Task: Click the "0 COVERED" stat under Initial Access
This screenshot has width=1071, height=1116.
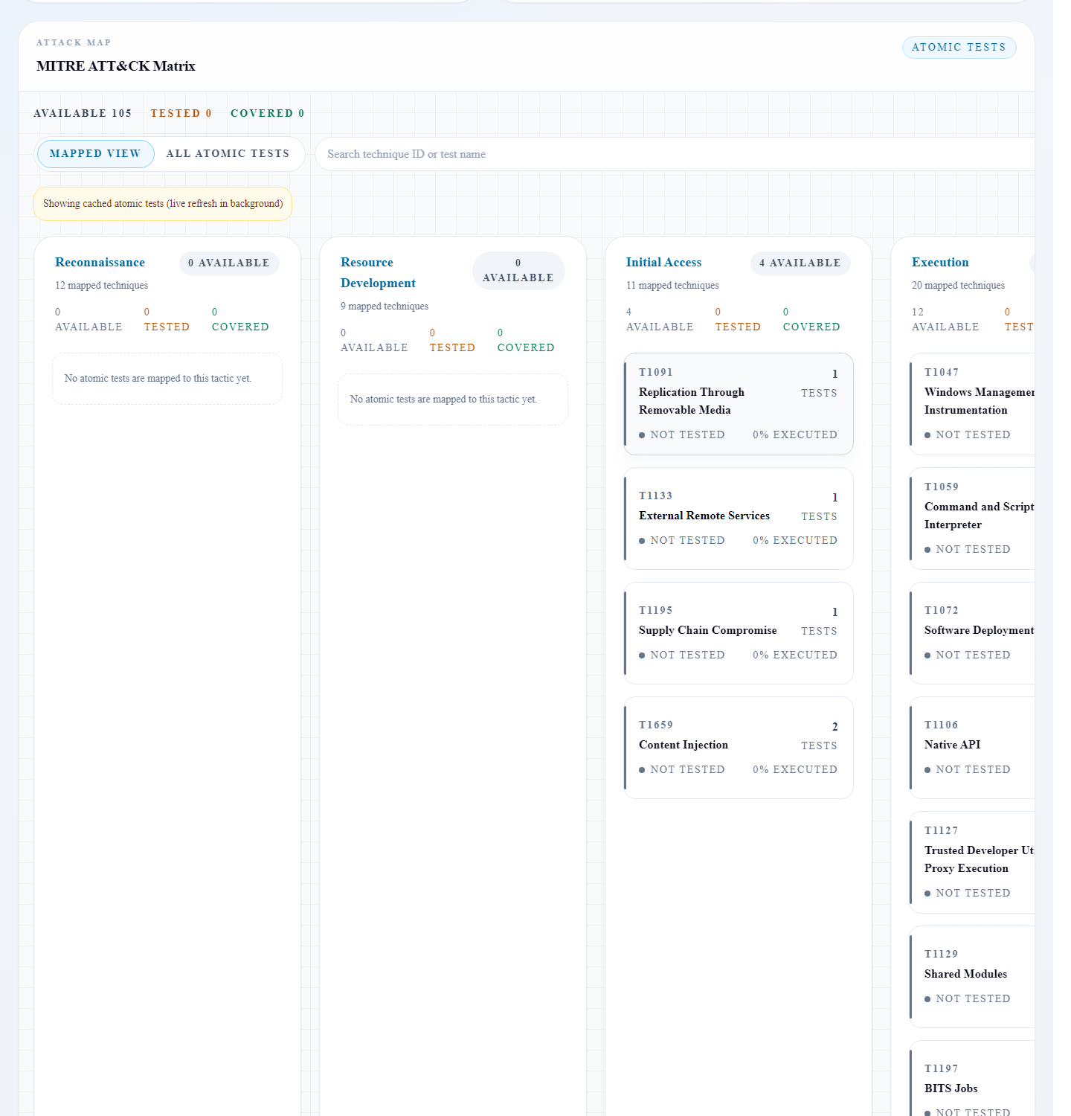Action: point(811,320)
